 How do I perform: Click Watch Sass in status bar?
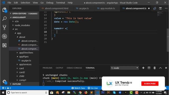(x=78, y=88)
